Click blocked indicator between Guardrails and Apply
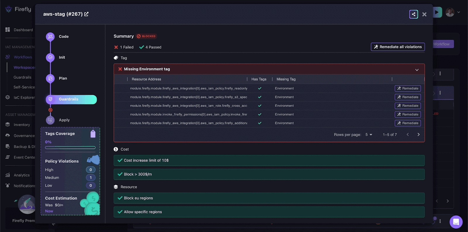 (50, 110)
